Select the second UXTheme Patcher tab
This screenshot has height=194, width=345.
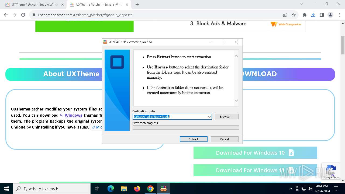click(98, 5)
